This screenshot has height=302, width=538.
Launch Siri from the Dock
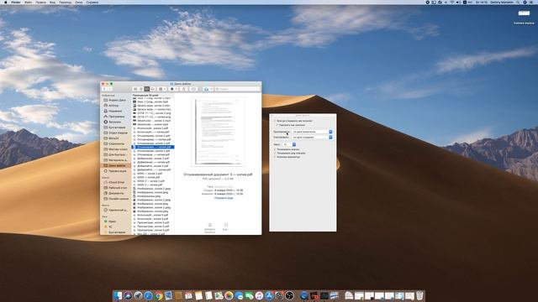128,295
